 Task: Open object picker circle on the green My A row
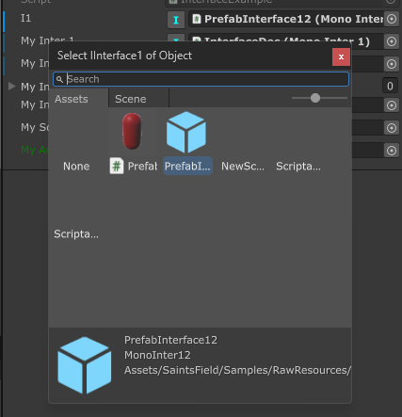point(392,151)
